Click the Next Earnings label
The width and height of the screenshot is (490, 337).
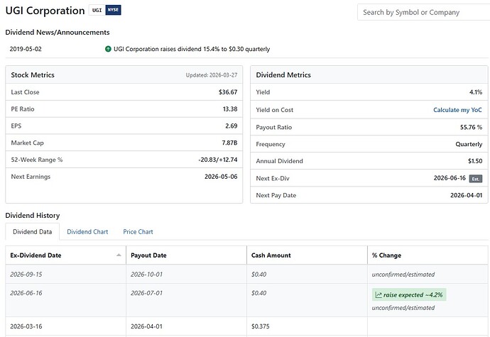click(31, 177)
